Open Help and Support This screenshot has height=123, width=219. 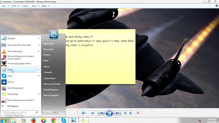[51, 95]
